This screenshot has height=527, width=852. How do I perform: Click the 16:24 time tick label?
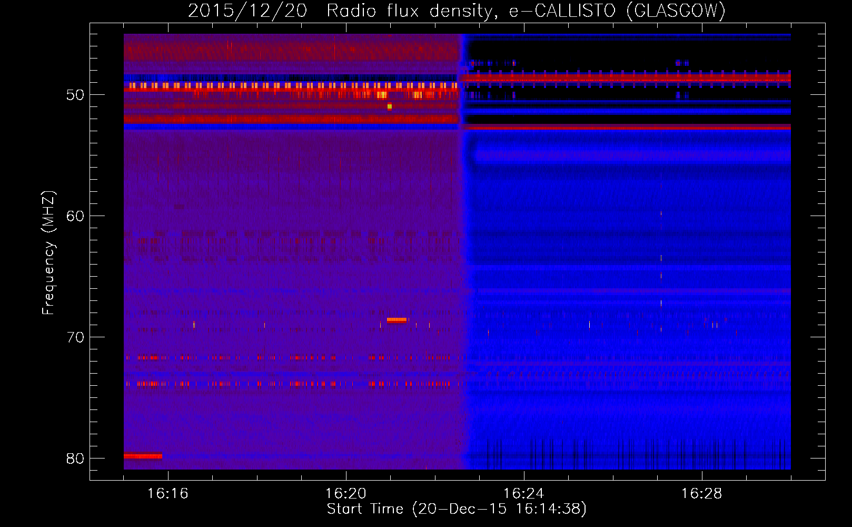(x=524, y=494)
